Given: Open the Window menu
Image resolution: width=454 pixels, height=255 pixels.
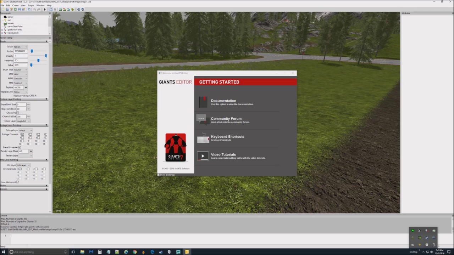Looking at the screenshot, I should 40,5.
